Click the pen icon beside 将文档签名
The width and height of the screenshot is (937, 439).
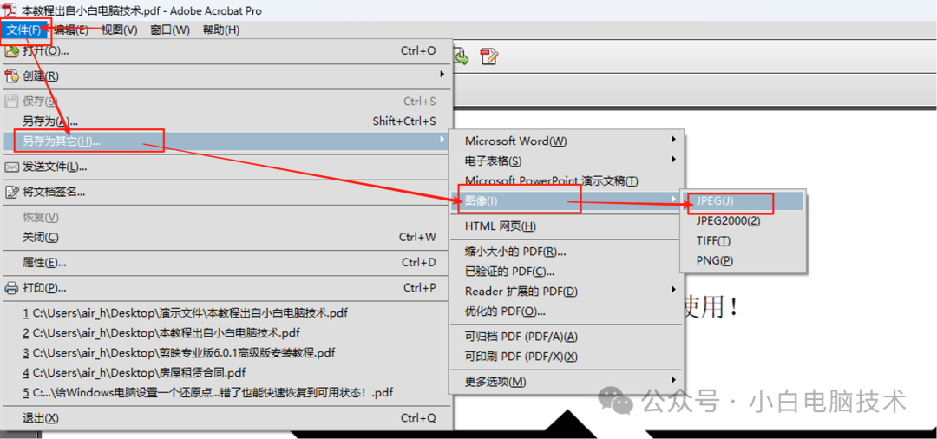point(11,192)
